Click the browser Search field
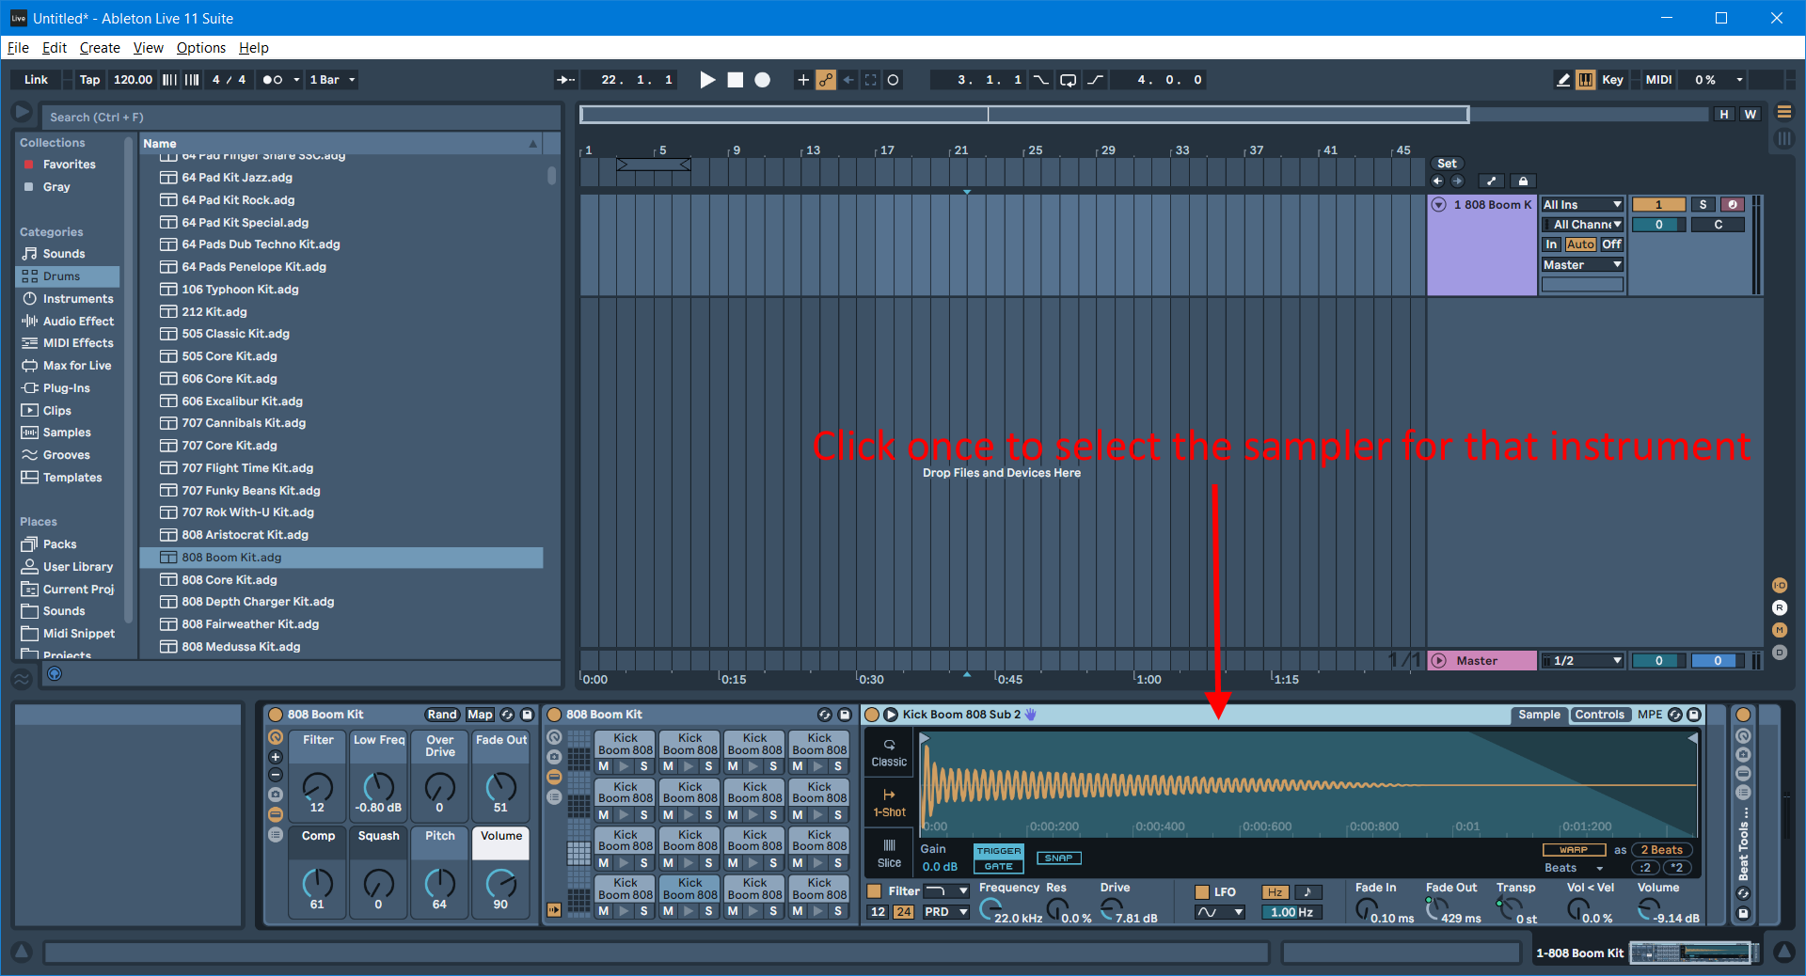This screenshot has width=1806, height=976. coord(301,118)
